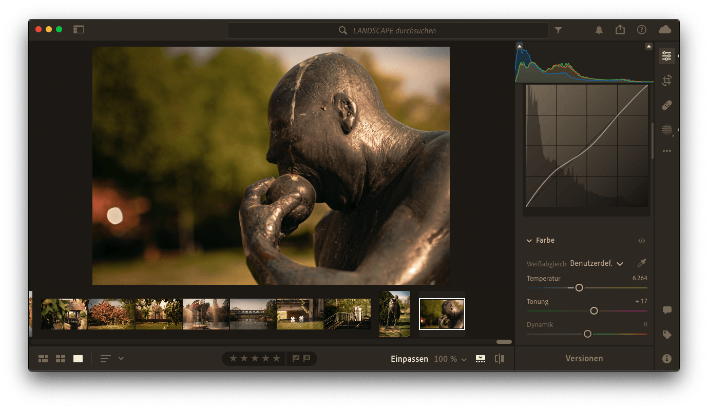Open the cloud sync status
The height and width of the screenshot is (409, 708).
tap(665, 30)
